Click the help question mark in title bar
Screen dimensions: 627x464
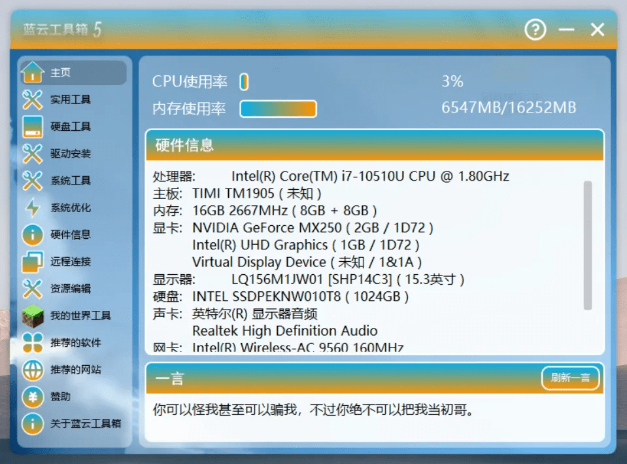pyautogui.click(x=535, y=29)
